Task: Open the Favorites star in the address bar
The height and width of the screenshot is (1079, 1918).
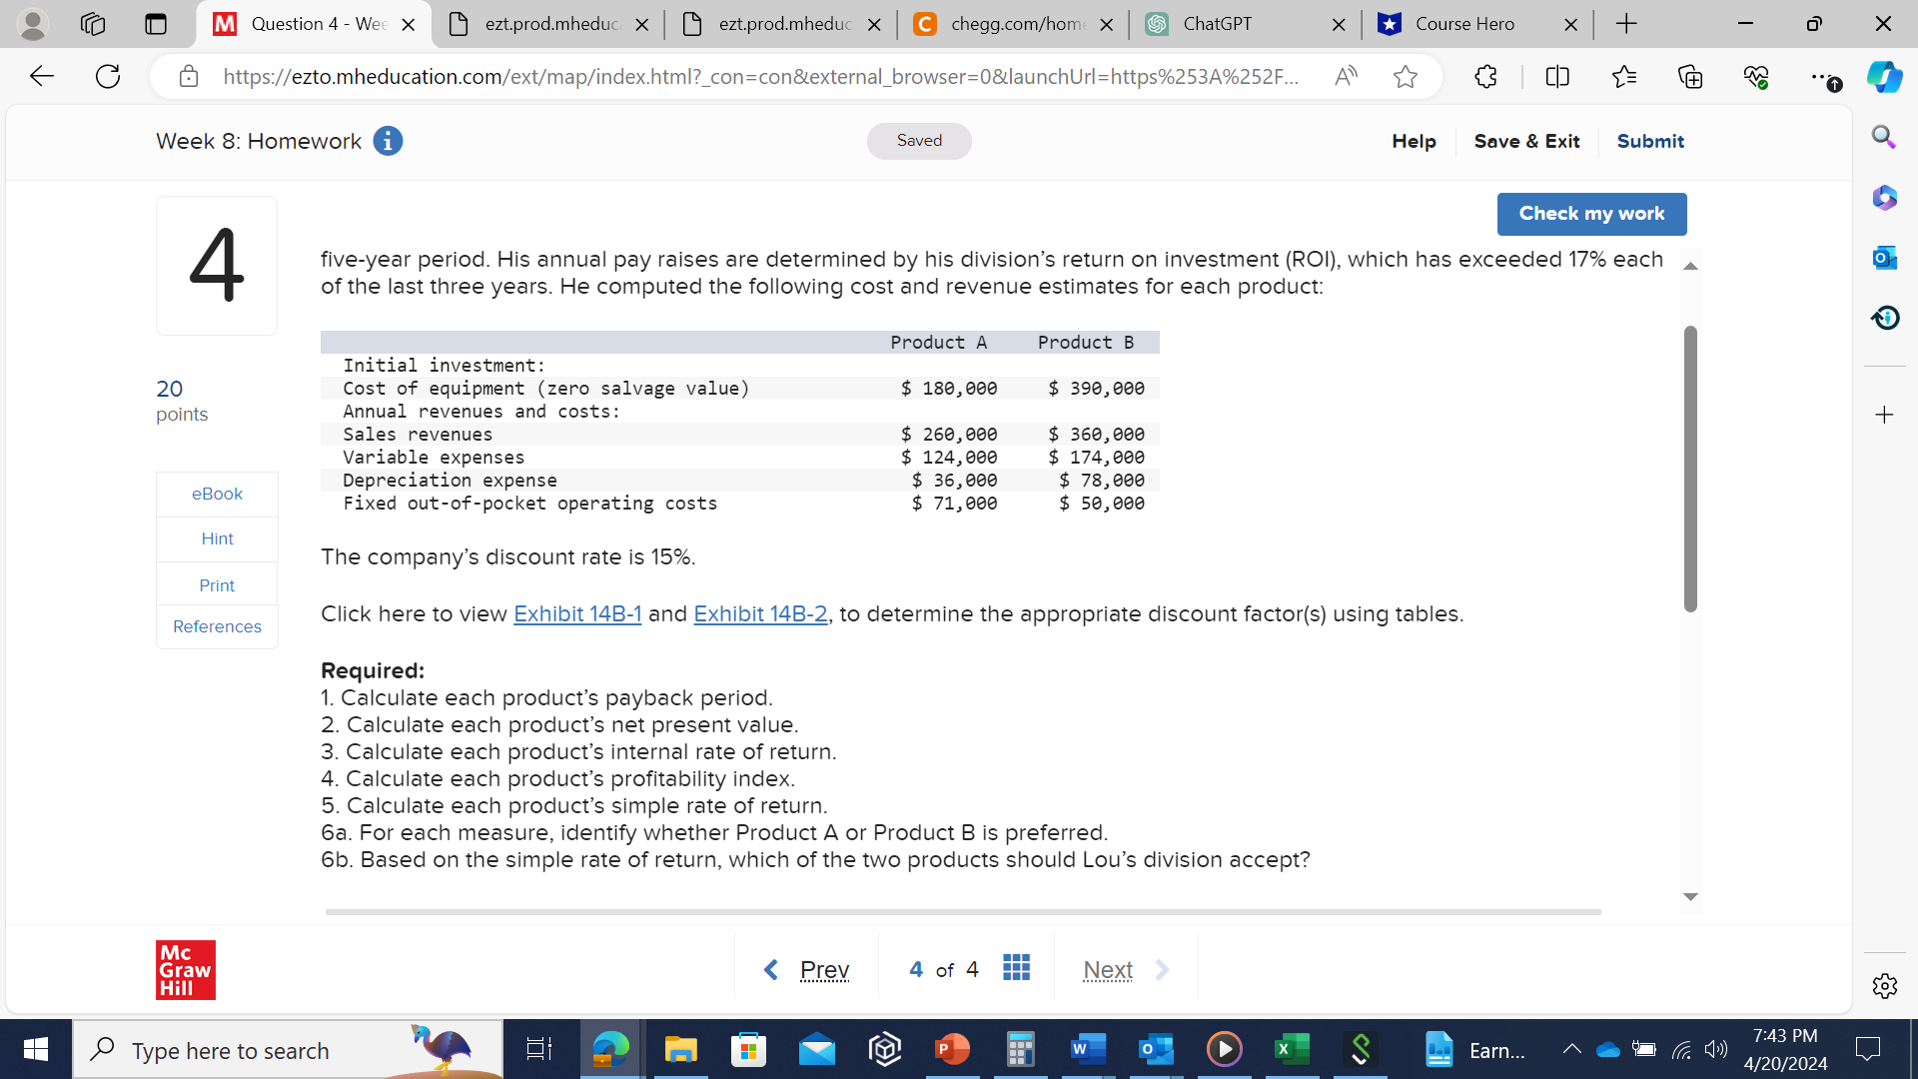Action: pyautogui.click(x=1405, y=76)
